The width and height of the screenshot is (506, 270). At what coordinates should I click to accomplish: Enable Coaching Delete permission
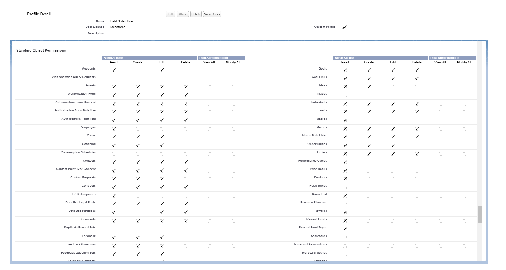(x=185, y=146)
